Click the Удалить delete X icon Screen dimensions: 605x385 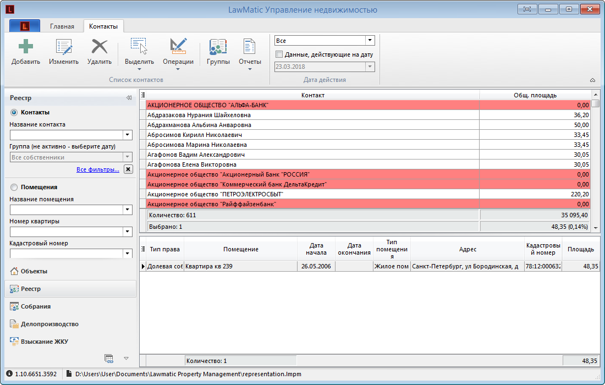coord(99,47)
